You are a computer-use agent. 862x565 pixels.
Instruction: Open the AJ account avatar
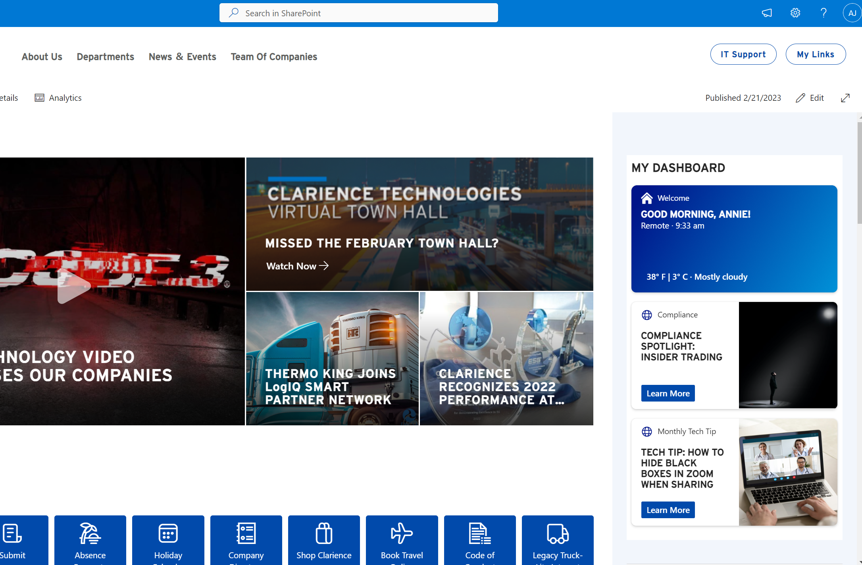click(852, 13)
